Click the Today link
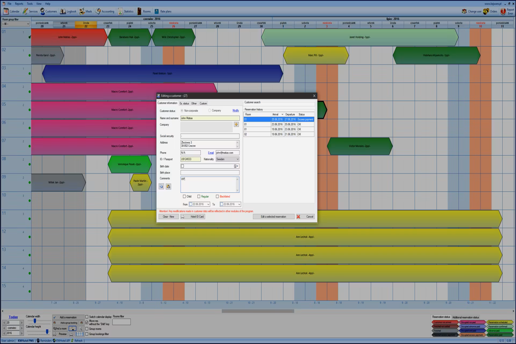Viewport: 516px width, 344px height. (x=13, y=317)
